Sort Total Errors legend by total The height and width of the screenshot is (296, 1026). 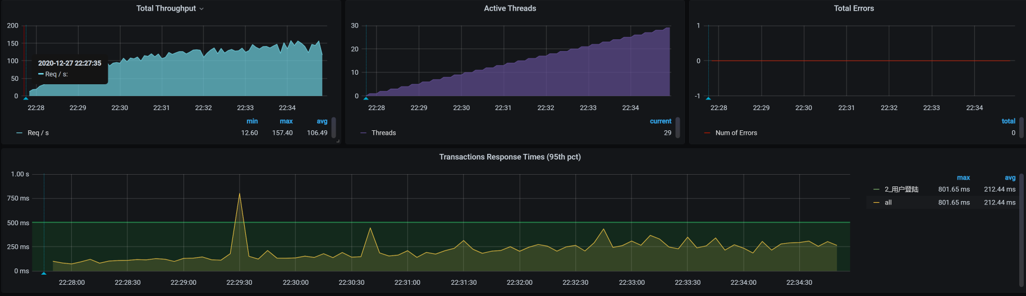click(x=1008, y=121)
